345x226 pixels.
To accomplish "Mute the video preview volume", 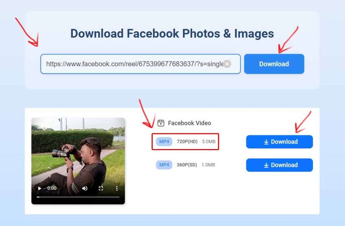I will pyautogui.click(x=85, y=188).
